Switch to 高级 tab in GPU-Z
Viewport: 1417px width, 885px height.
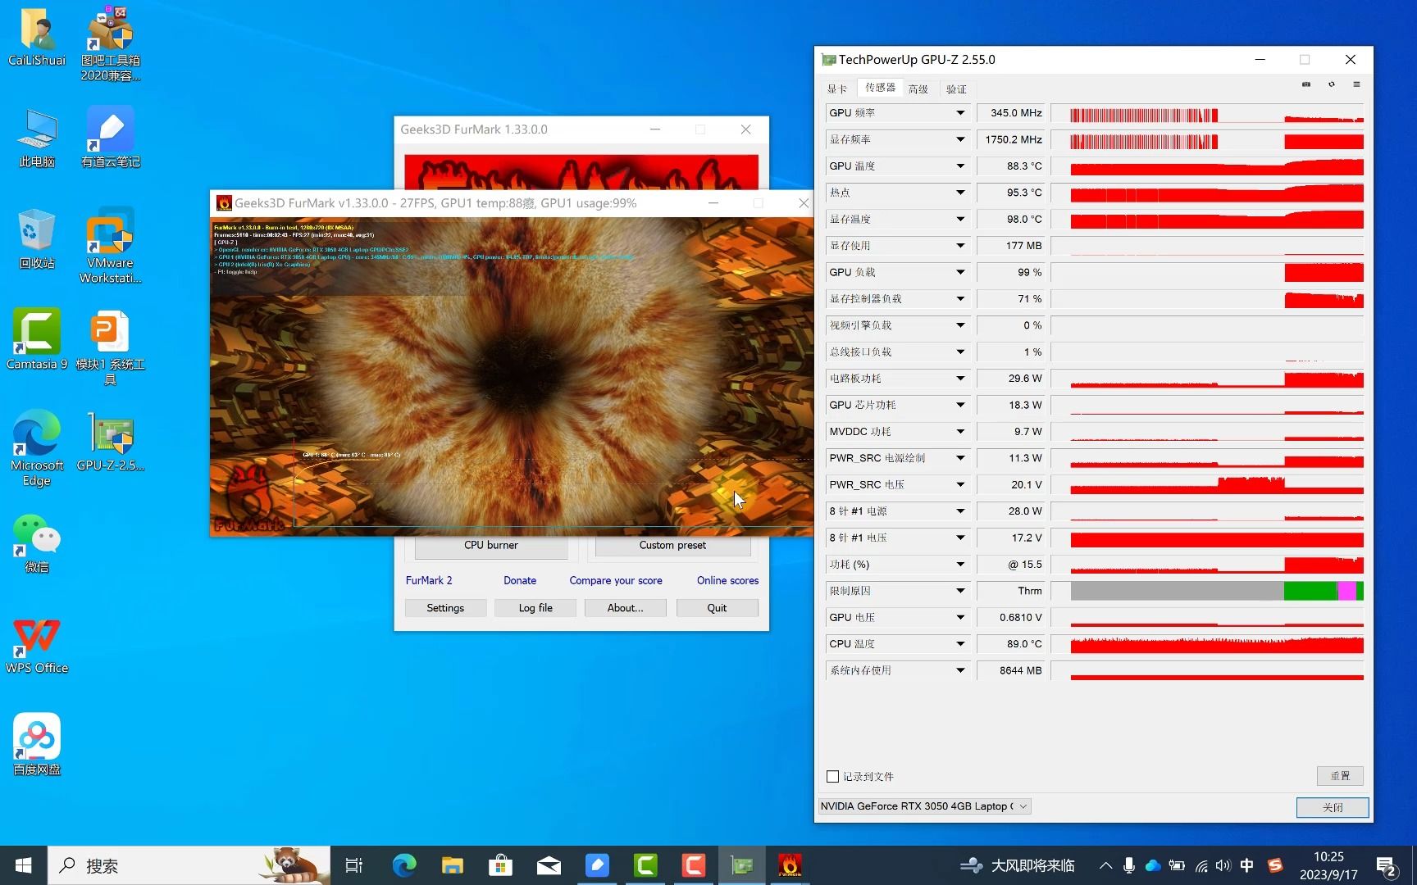tap(918, 88)
